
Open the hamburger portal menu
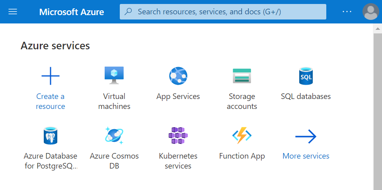coord(13,12)
